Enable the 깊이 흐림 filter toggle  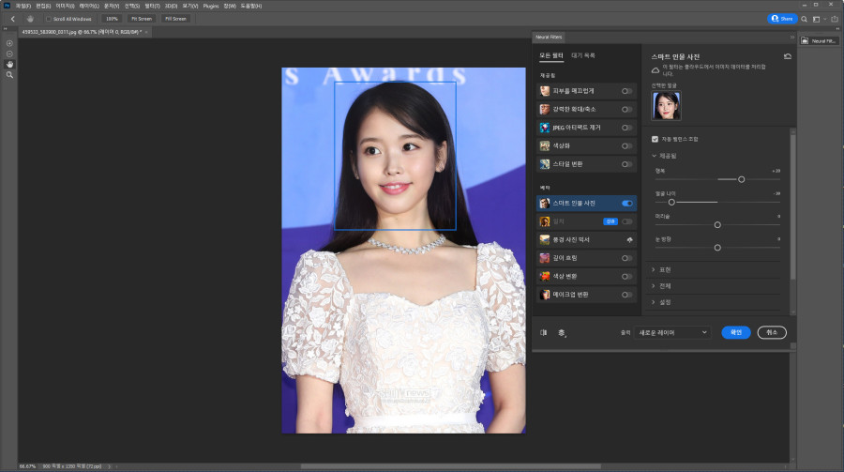(x=627, y=258)
